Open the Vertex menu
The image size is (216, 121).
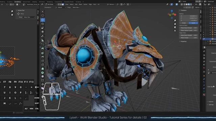[85, 4]
